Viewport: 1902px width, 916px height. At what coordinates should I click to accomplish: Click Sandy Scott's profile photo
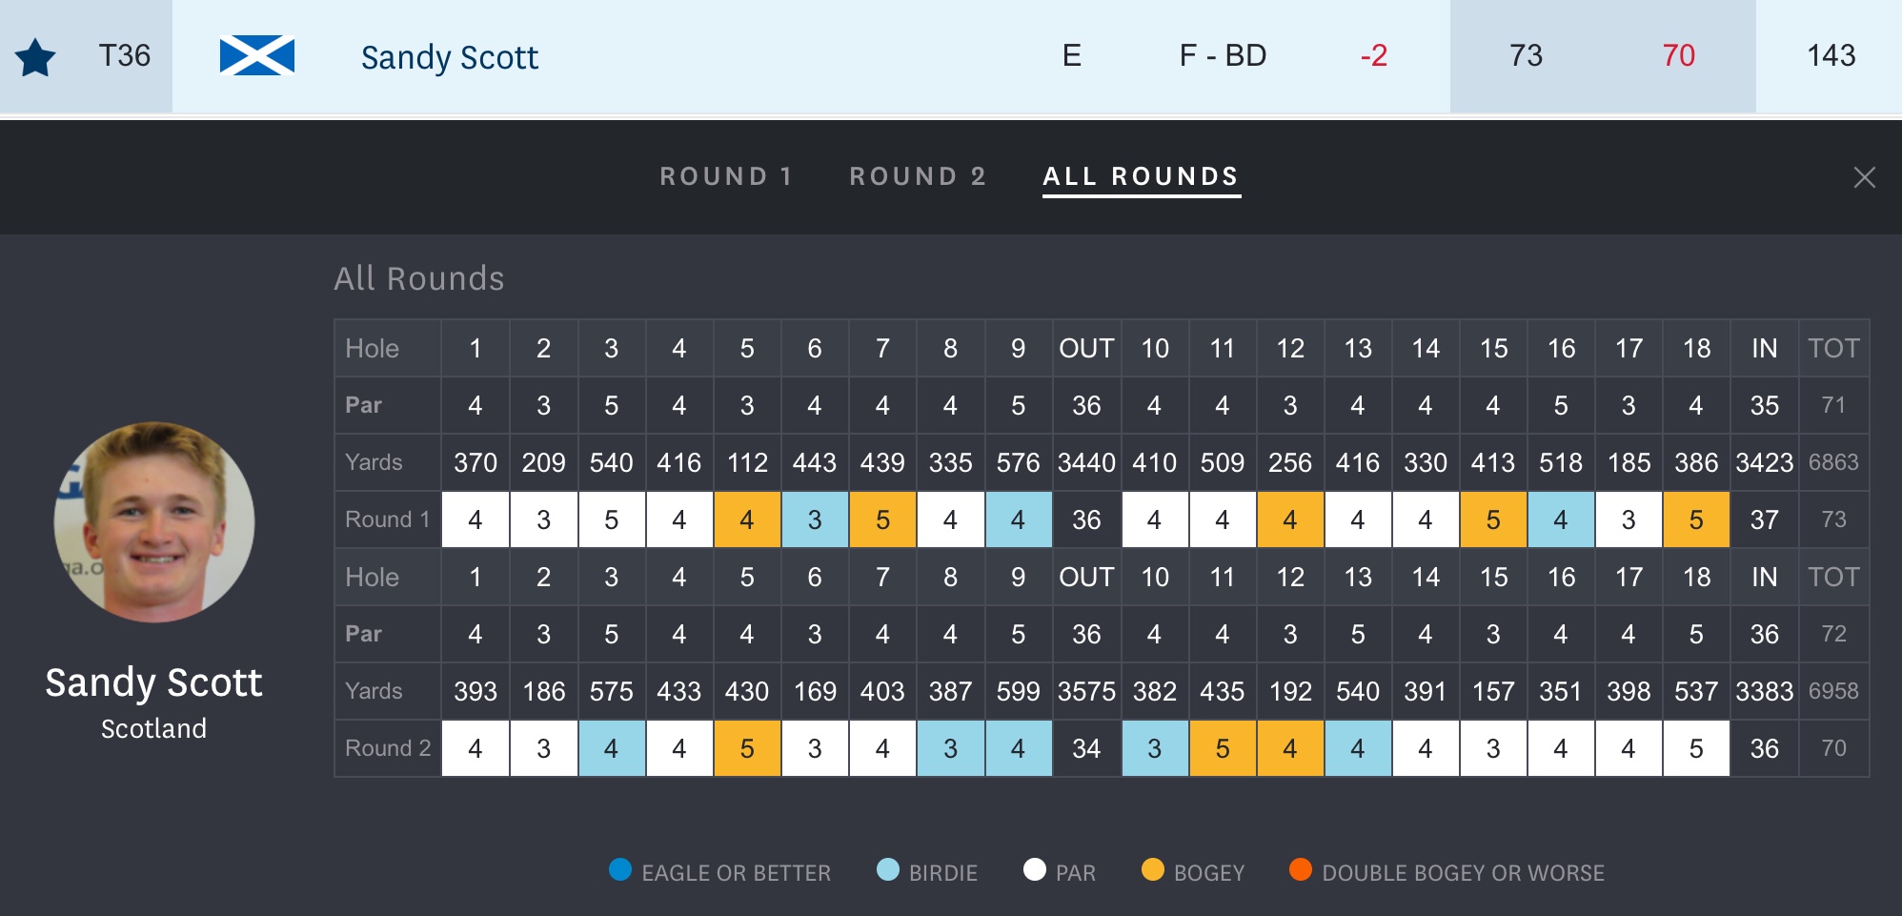(x=154, y=521)
